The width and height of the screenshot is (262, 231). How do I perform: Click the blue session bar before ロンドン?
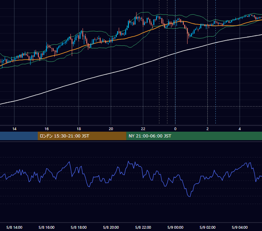tap(19, 136)
